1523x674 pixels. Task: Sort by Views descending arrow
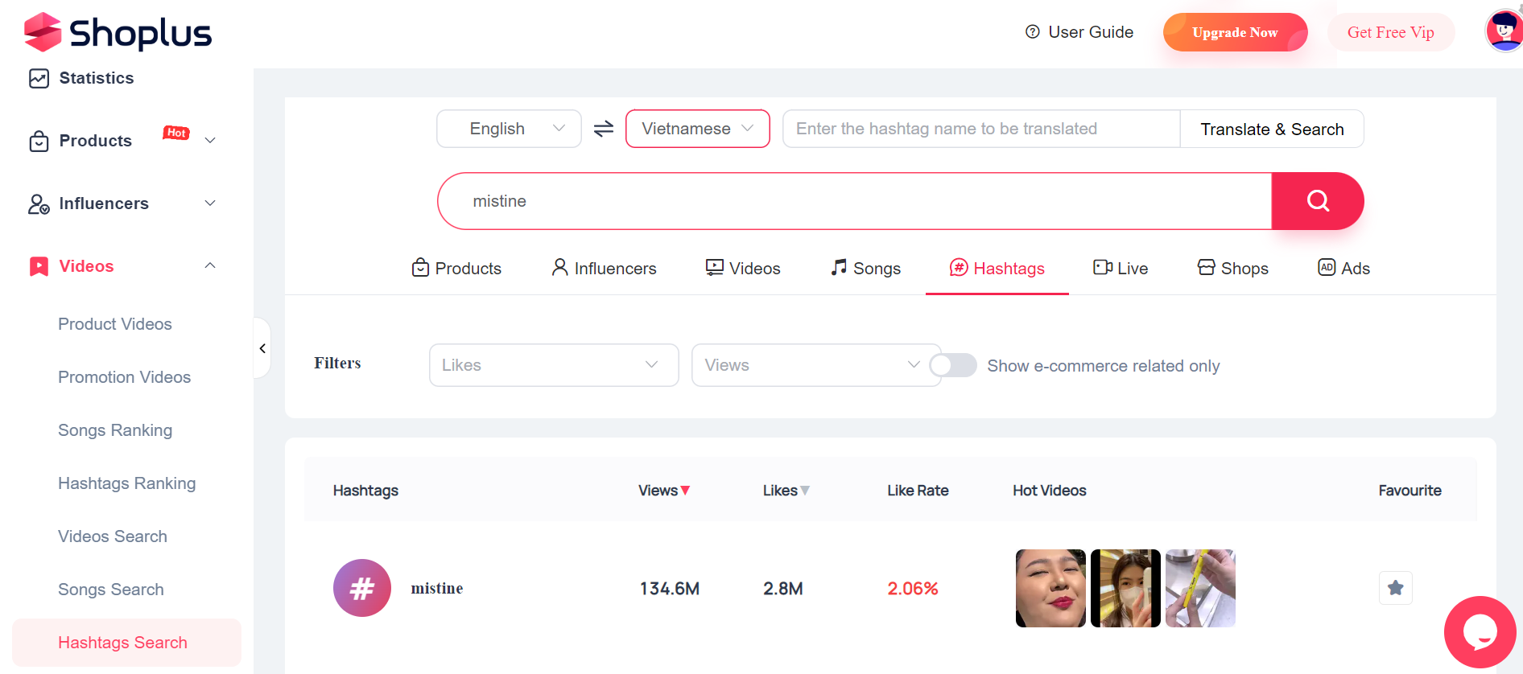[685, 491]
